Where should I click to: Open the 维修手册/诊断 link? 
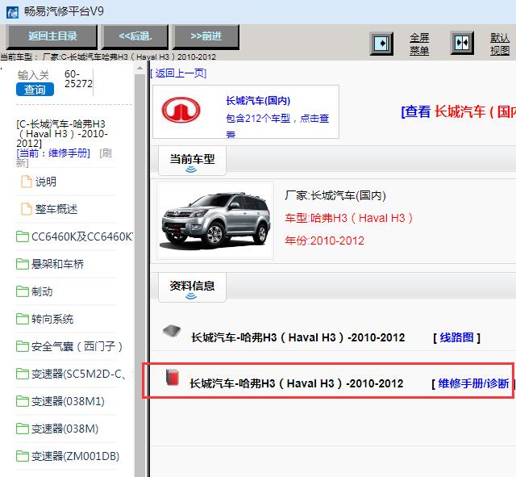pos(473,383)
